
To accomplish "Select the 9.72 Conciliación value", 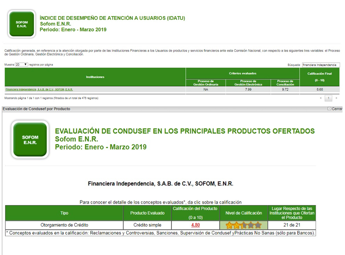I will click(x=285, y=89).
